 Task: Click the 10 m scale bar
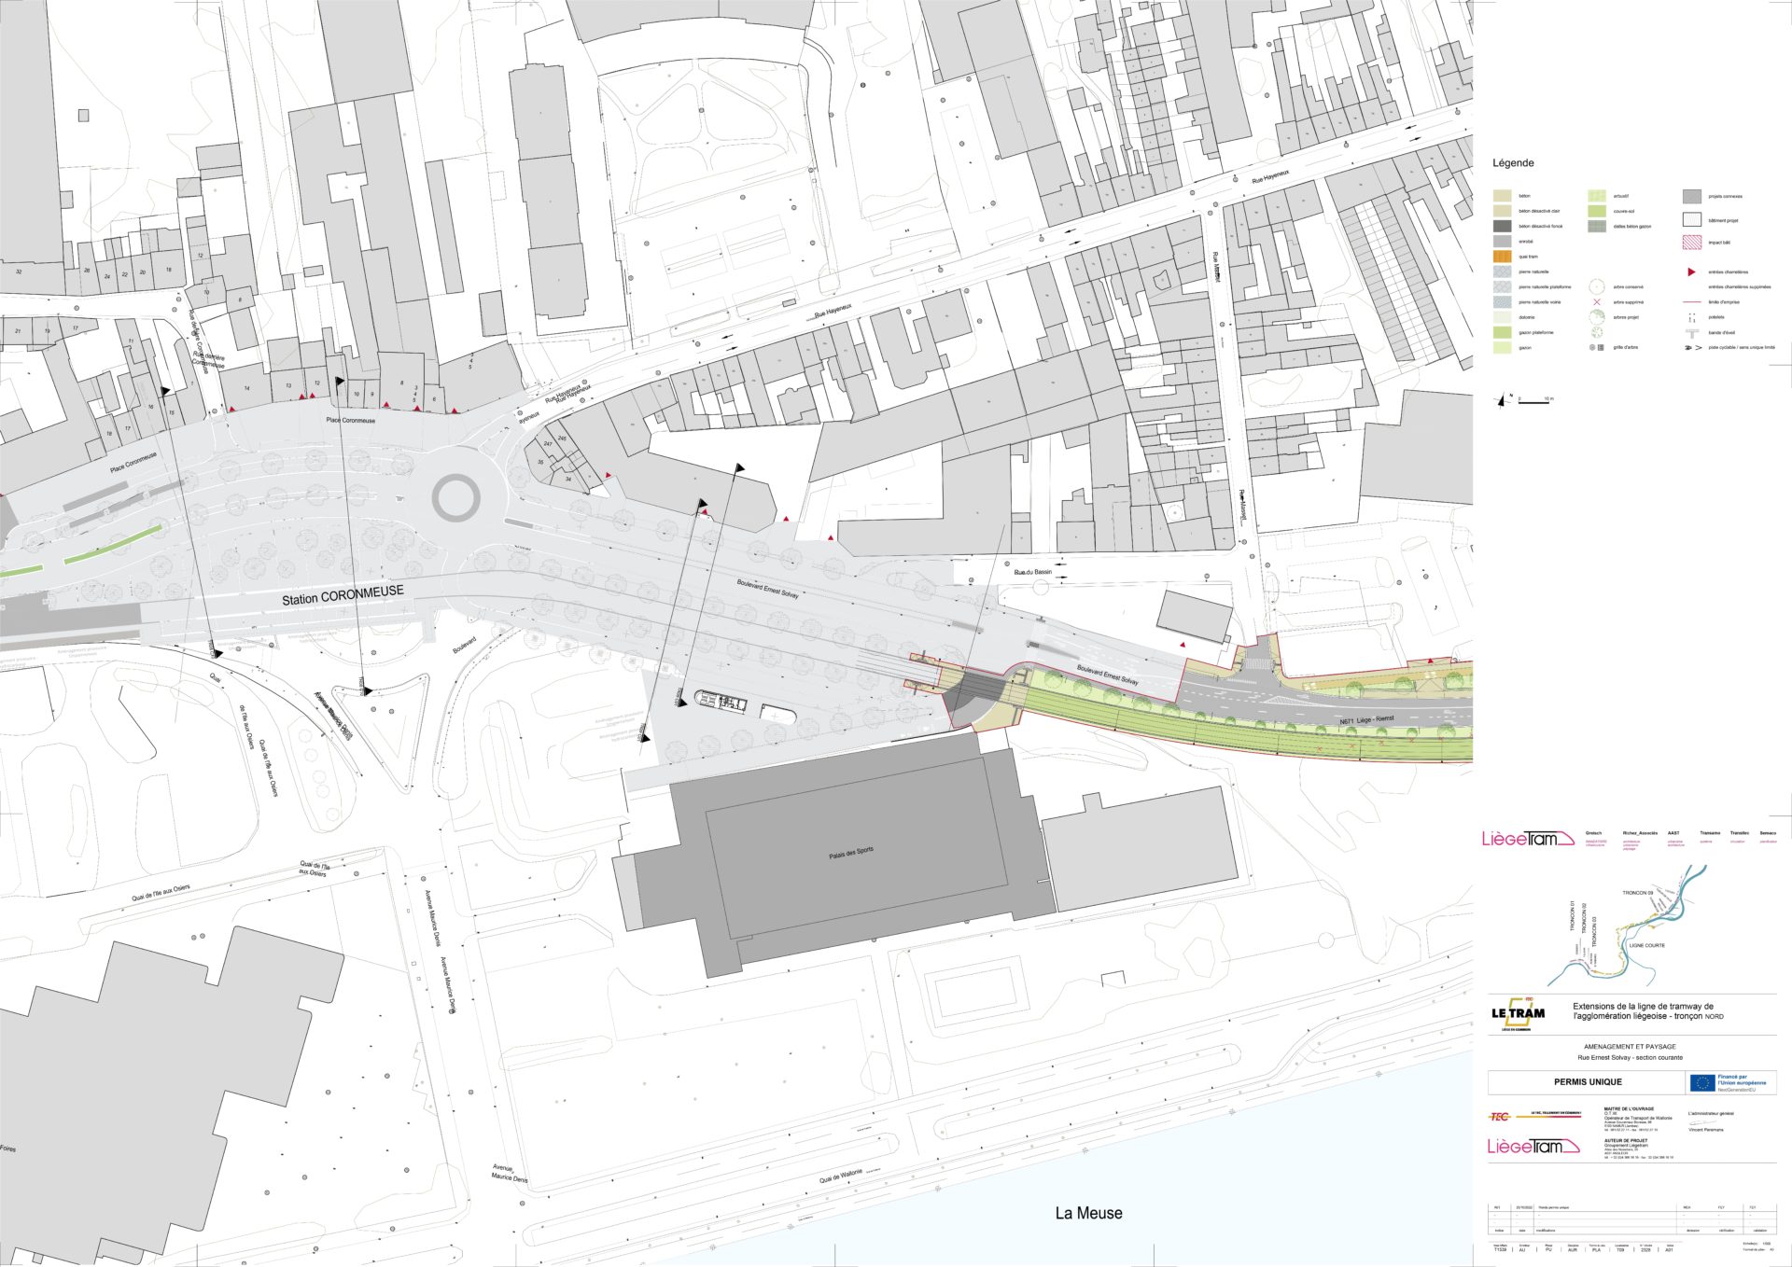1535,401
